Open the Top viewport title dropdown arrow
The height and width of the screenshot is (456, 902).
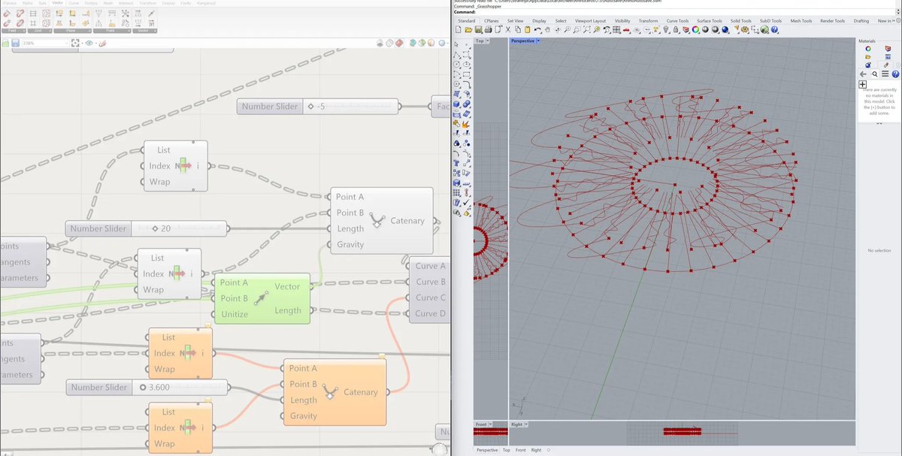(488, 41)
